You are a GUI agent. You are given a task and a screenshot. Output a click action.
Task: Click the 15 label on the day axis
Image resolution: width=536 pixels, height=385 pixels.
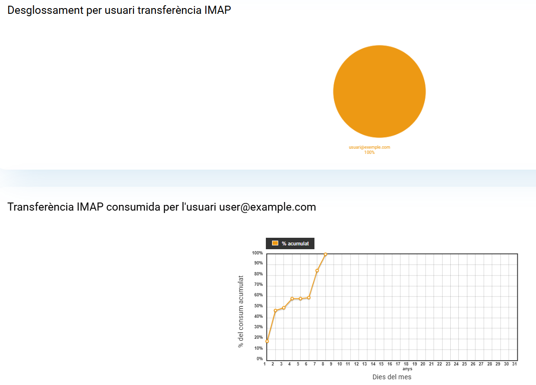click(x=381, y=364)
